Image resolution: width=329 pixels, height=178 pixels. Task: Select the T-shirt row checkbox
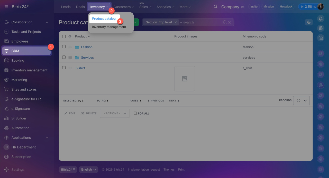(x=64, y=68)
